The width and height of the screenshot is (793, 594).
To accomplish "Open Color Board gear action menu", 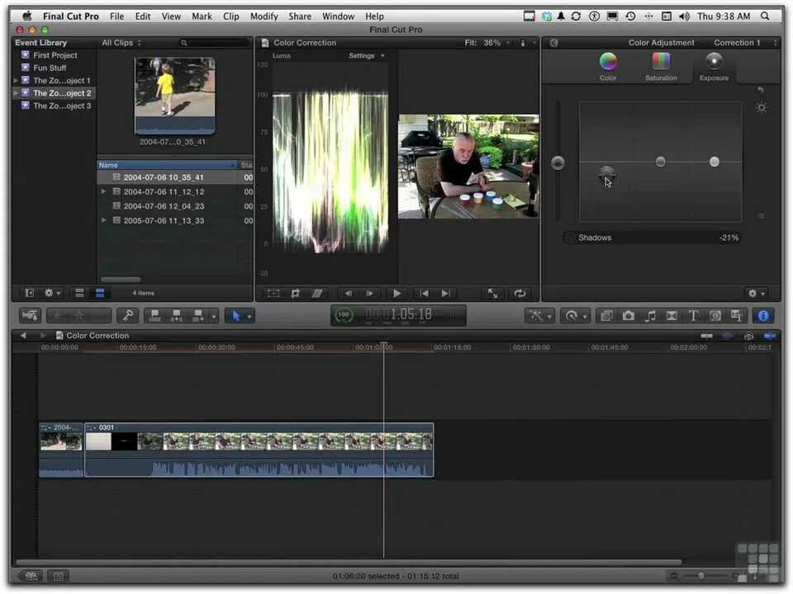I will coord(757,294).
